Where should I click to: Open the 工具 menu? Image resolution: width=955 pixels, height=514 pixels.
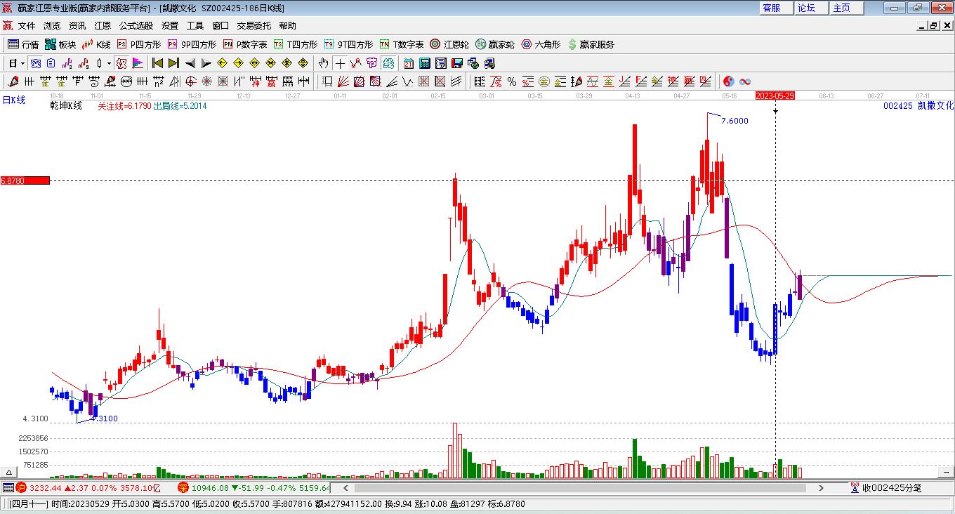click(x=195, y=25)
